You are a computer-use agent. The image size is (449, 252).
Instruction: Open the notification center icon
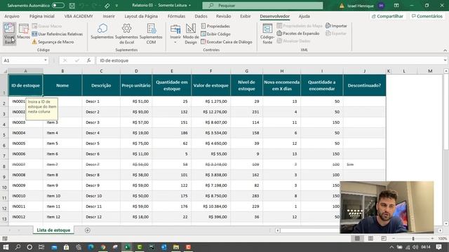438,247
